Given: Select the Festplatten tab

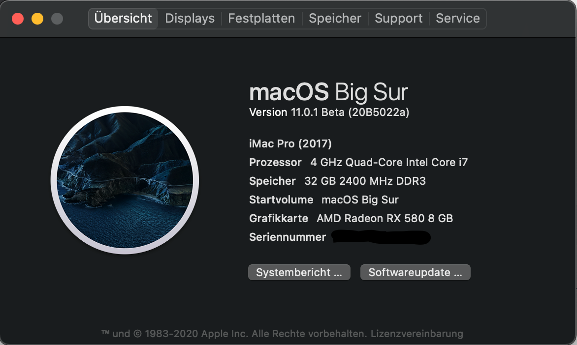Looking at the screenshot, I should [261, 19].
